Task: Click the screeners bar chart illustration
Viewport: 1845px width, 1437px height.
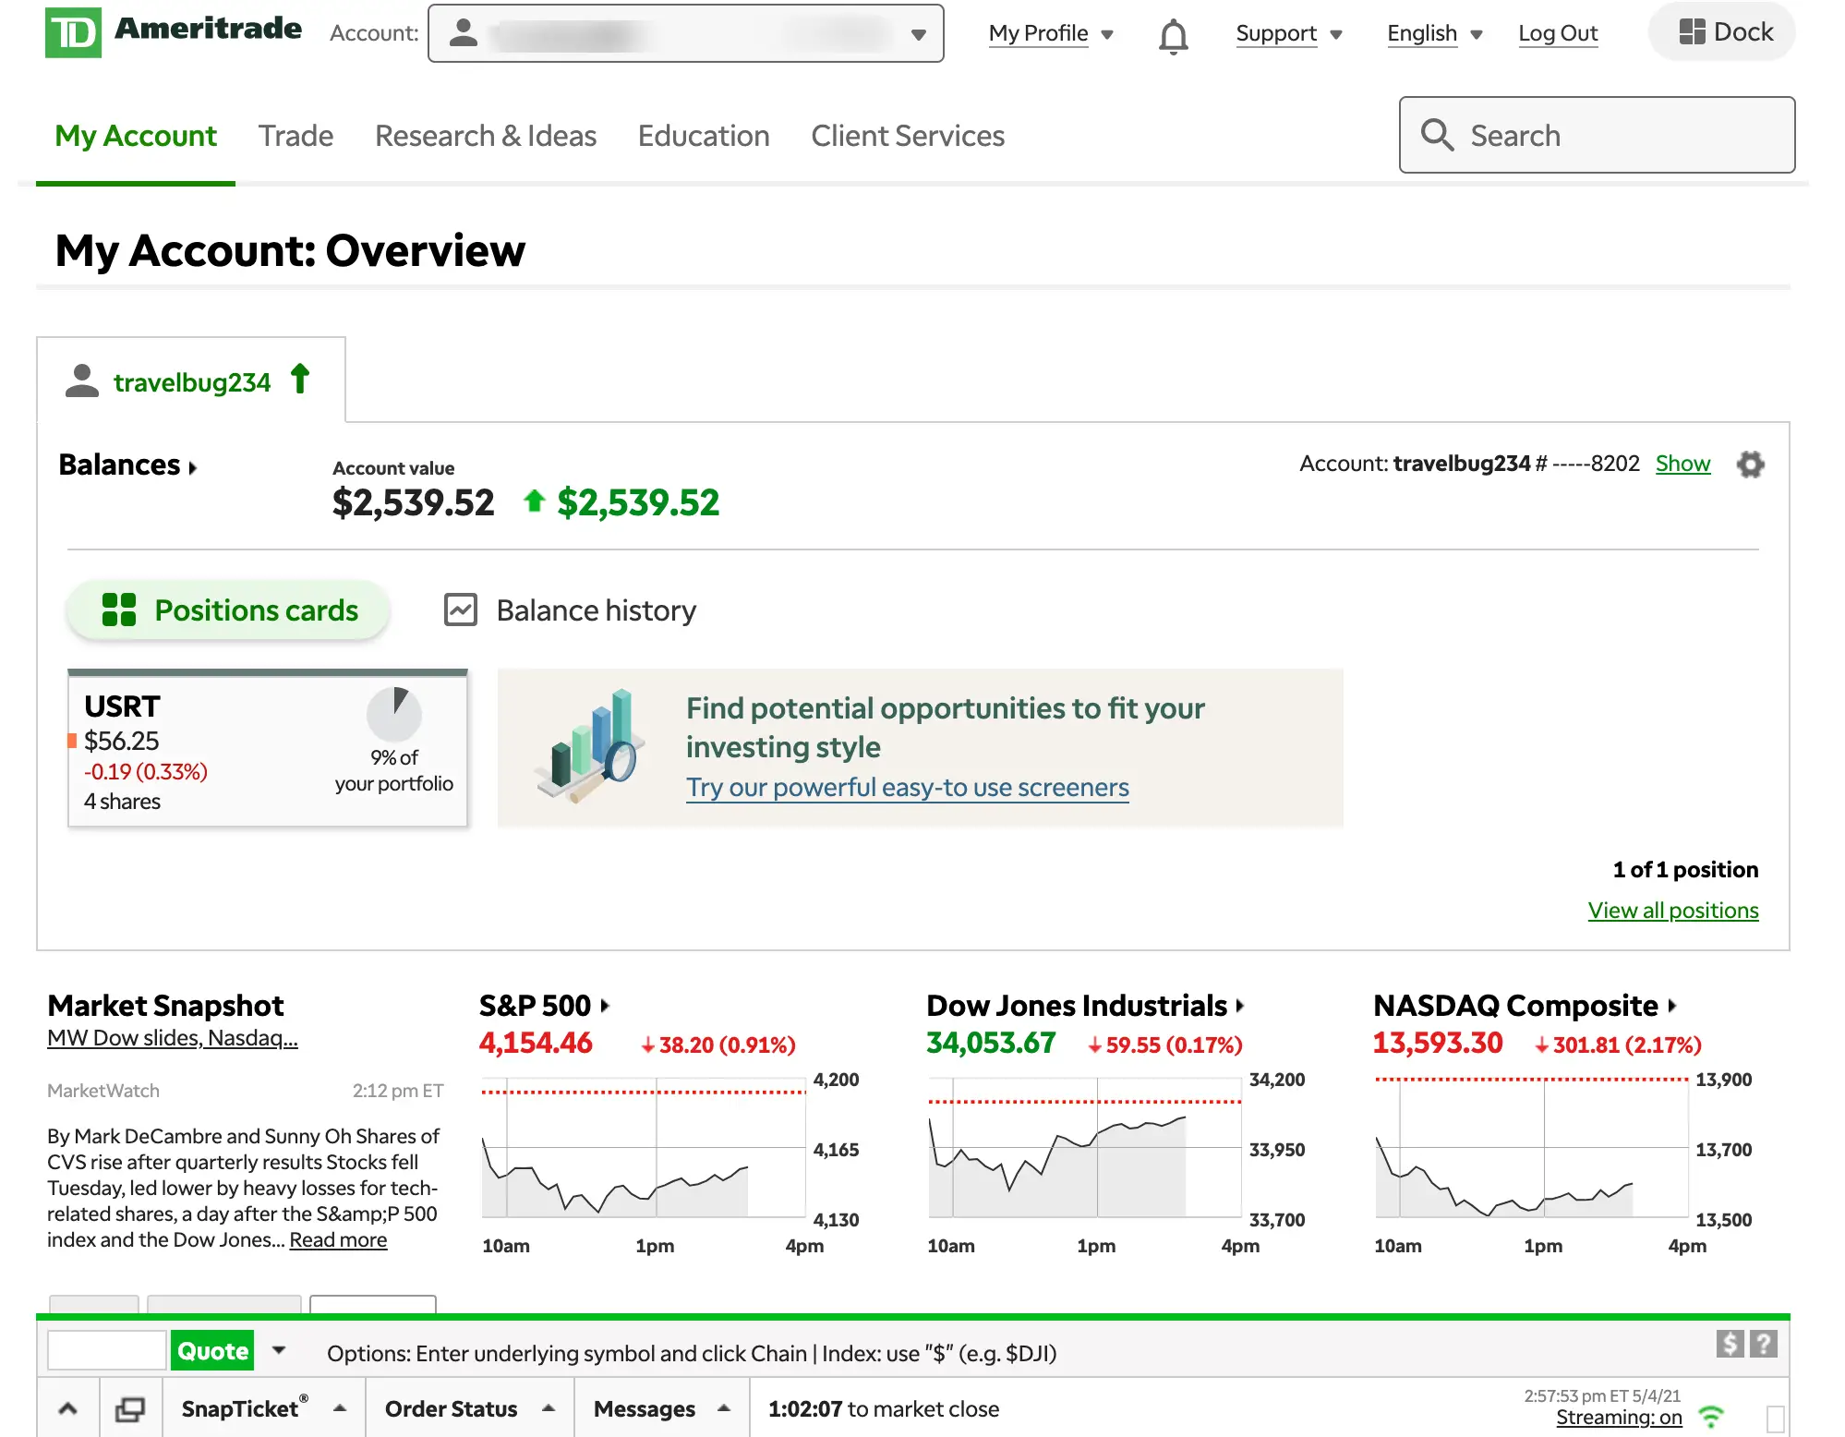Action: tap(590, 746)
